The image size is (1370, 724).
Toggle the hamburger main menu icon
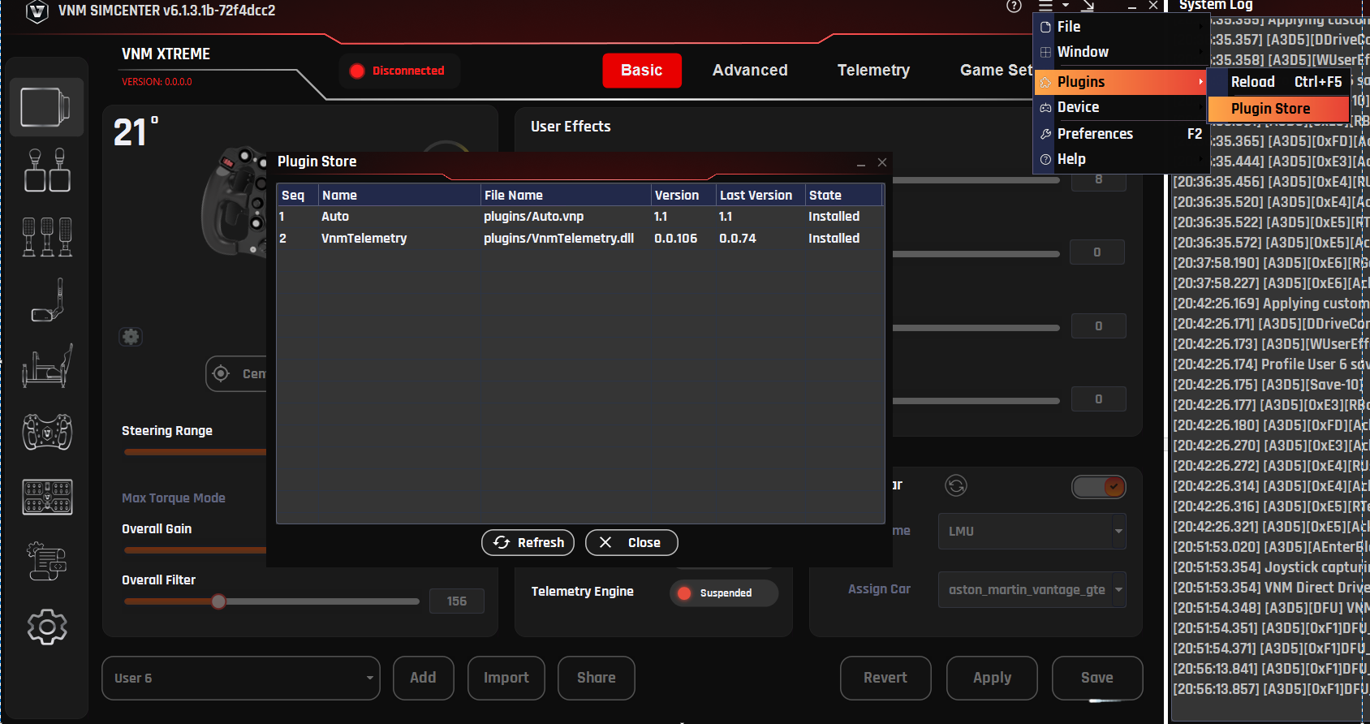pos(1045,6)
